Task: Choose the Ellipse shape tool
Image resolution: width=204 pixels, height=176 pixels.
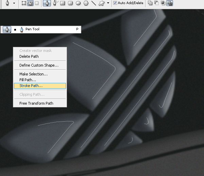Action: point(78,3)
